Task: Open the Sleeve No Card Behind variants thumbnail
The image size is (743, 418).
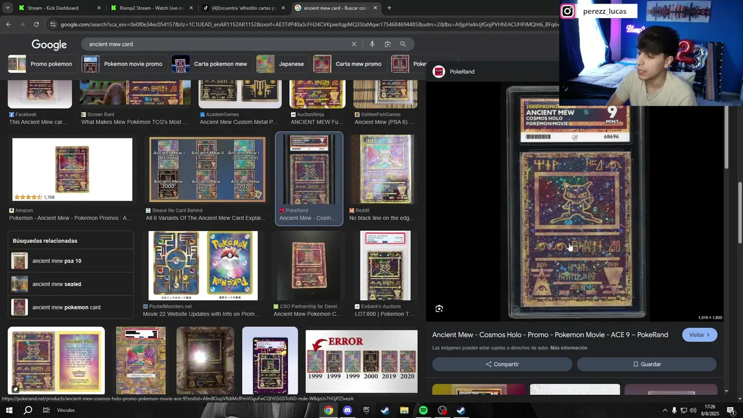Action: click(x=207, y=170)
